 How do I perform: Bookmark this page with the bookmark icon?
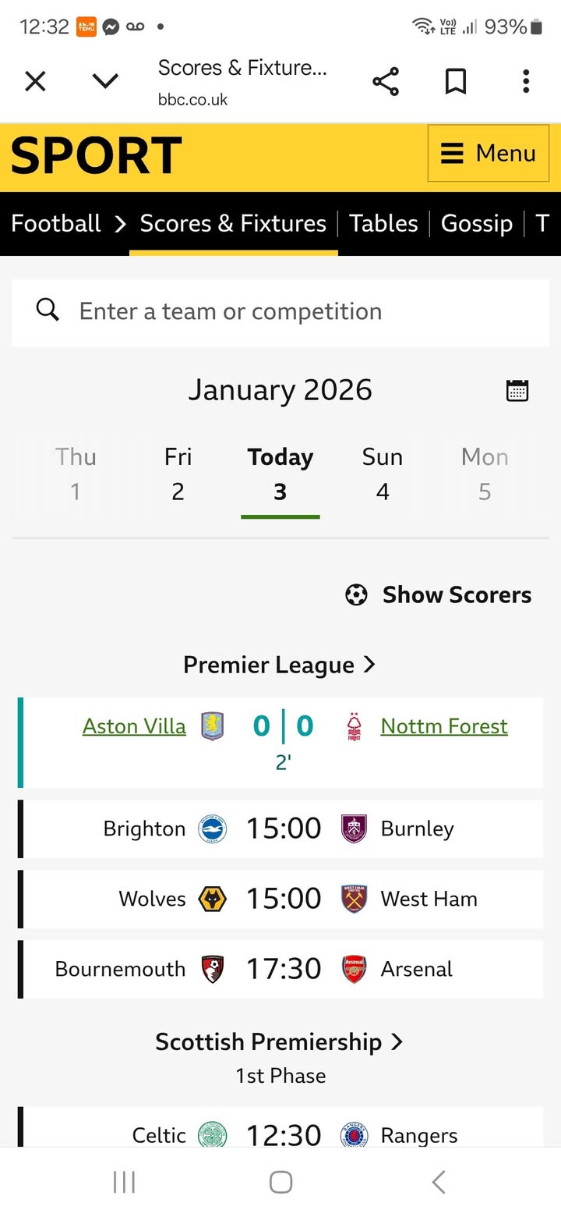(456, 81)
